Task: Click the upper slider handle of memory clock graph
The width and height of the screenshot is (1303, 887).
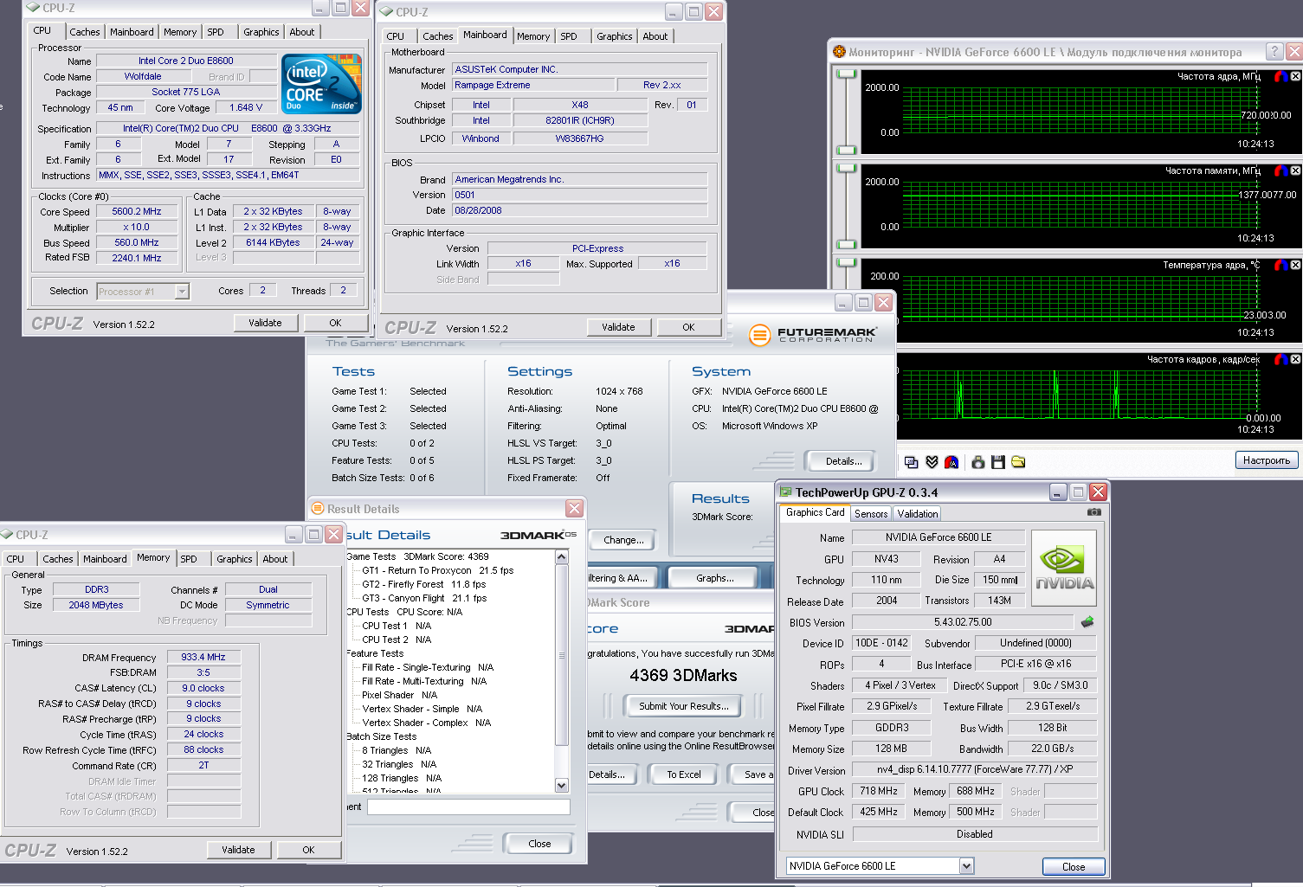Action: point(846,169)
